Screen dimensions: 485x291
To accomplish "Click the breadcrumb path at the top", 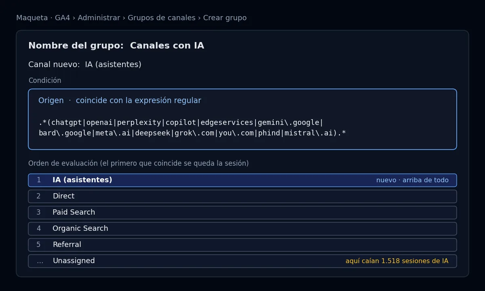I will (131, 18).
